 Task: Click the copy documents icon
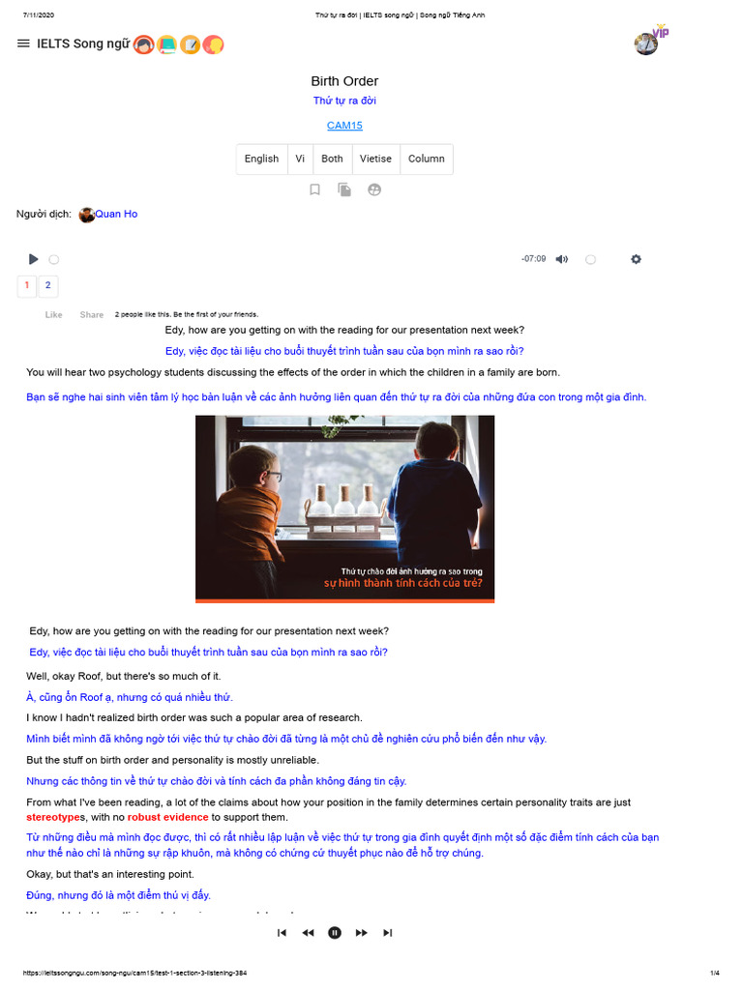click(344, 189)
